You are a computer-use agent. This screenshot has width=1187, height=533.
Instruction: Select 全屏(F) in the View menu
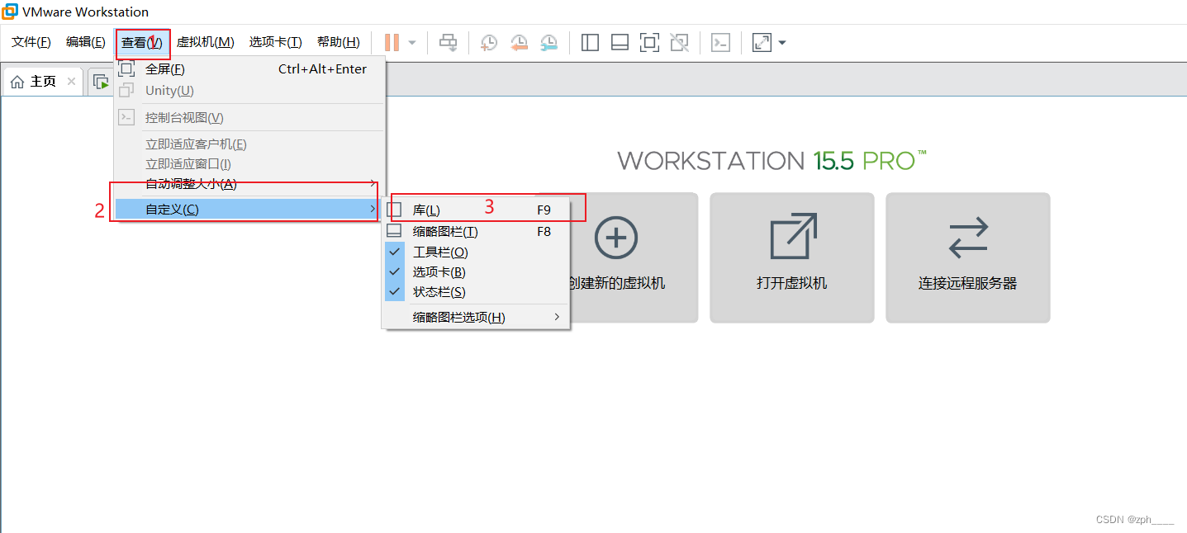pos(249,69)
